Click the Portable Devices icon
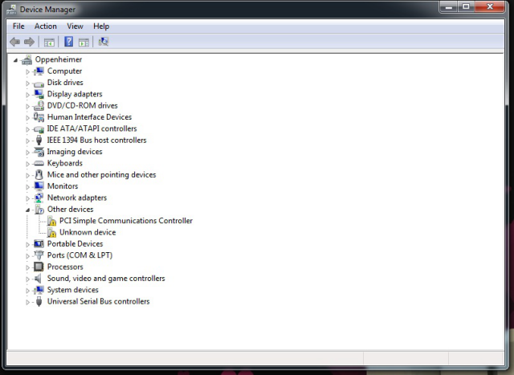The height and width of the screenshot is (375, 514). pos(39,244)
